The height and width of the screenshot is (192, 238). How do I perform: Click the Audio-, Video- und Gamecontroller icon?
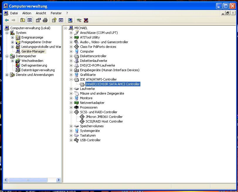76,42
